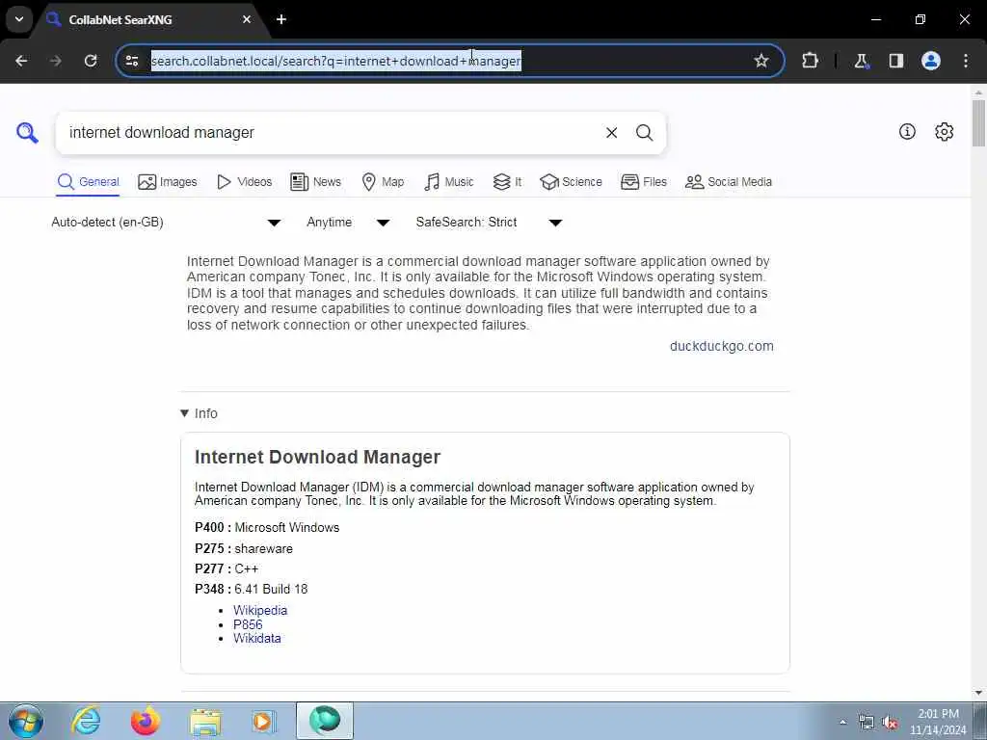
Task: Open the Wikipedia link
Action: [260, 610]
